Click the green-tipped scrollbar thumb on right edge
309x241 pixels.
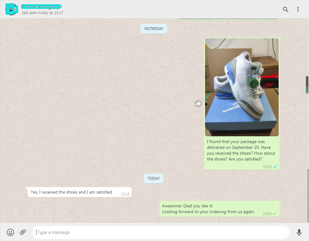tap(307, 85)
